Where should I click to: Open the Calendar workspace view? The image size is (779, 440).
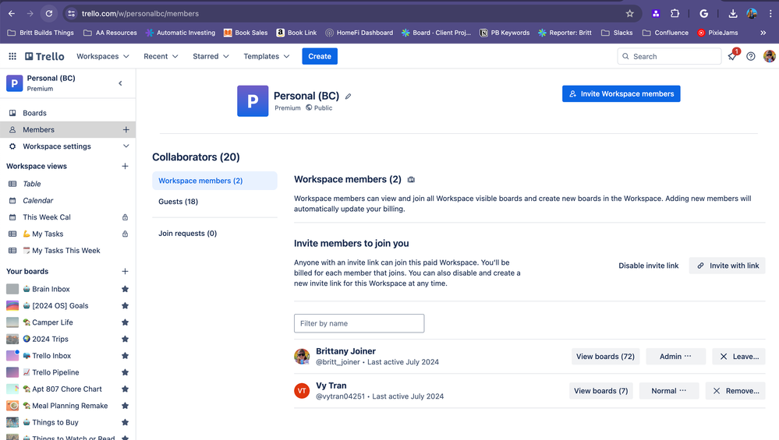tap(68, 200)
